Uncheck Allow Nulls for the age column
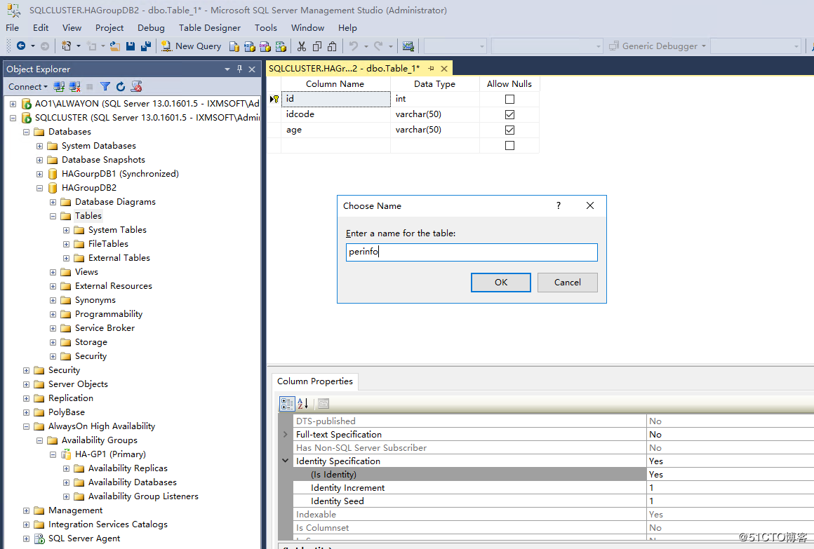The height and width of the screenshot is (549, 814). 509,129
